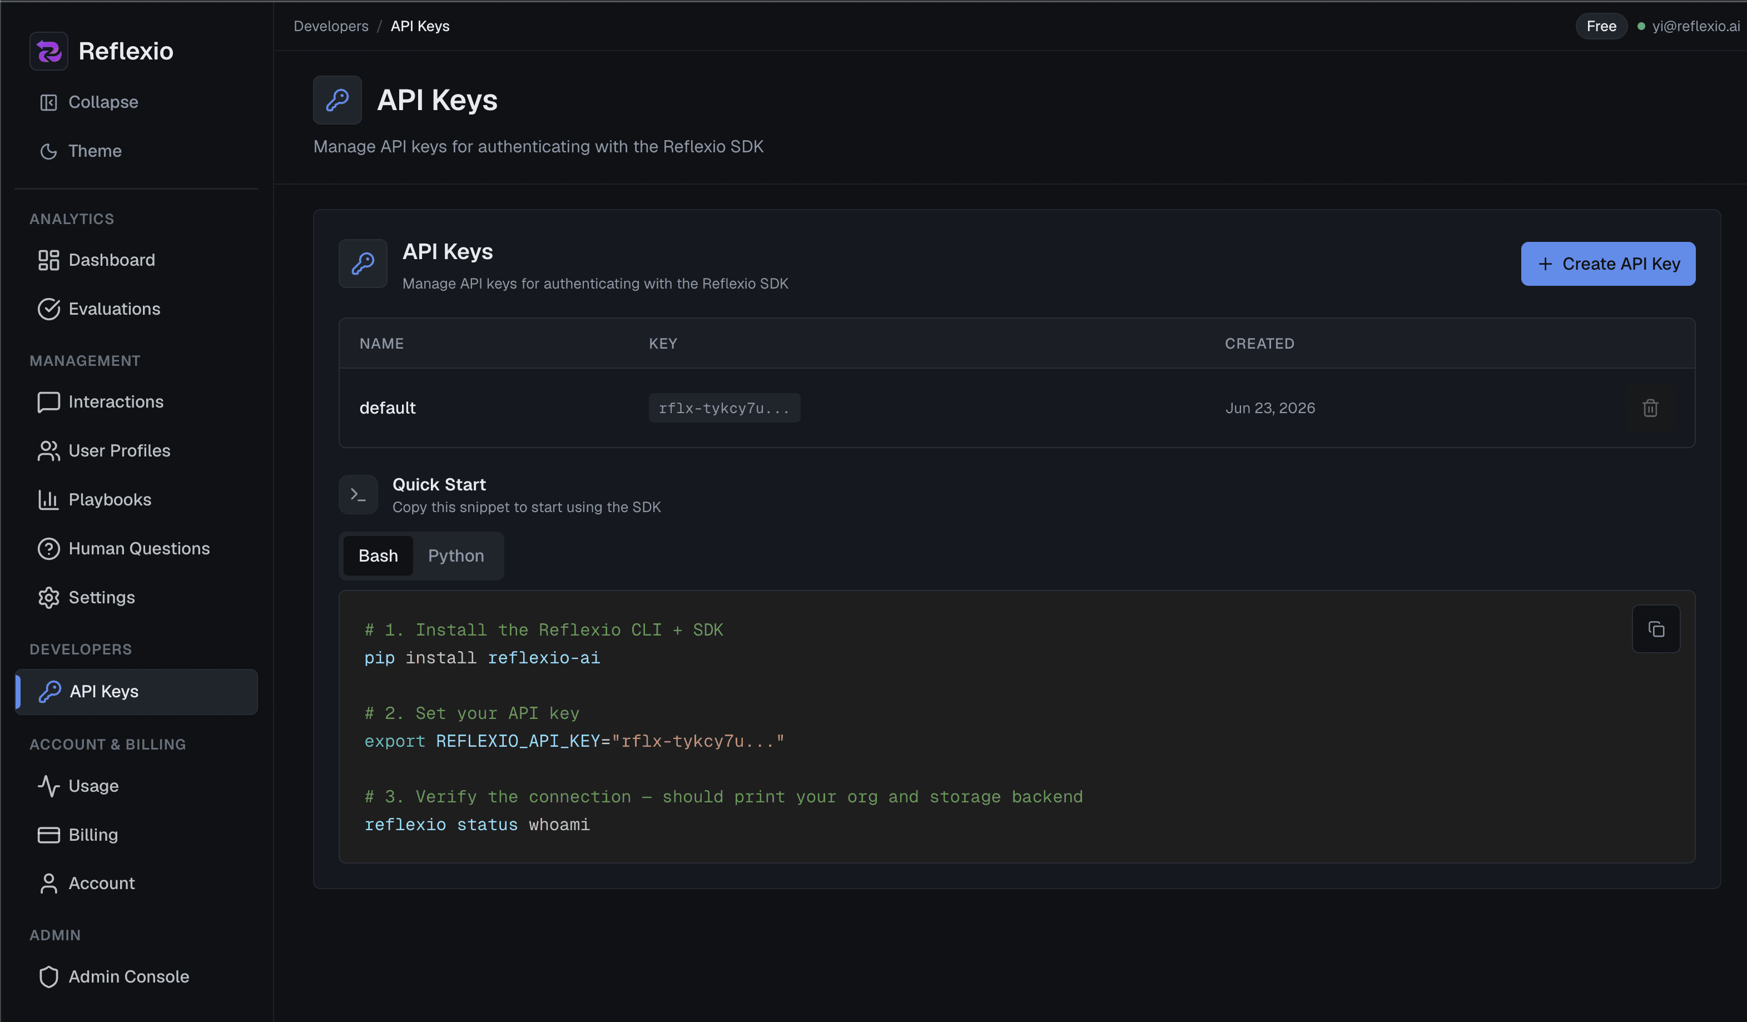Click the ACCOUNT & BILLING section label
Screen dimensions: 1747x1022
coord(107,744)
